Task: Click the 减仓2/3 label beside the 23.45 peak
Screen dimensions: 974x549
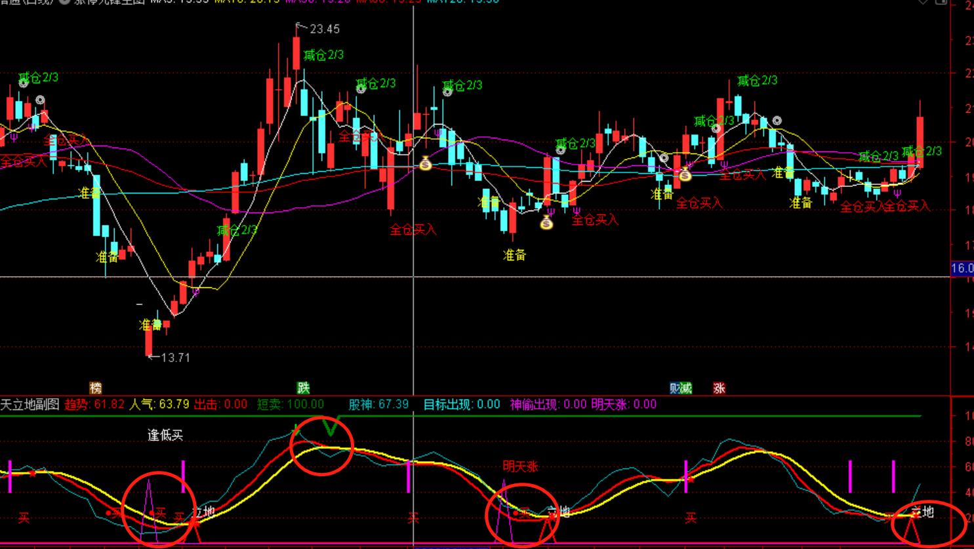Action: tap(323, 55)
